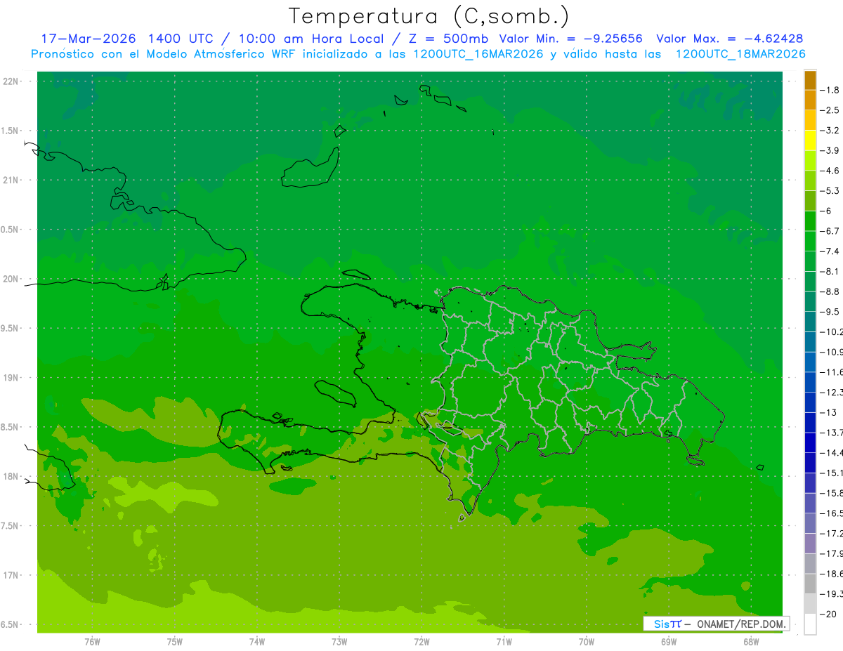The height and width of the screenshot is (651, 843).
Task: Click the "Valor Min. = -9.25656" value
Action: [570, 39]
